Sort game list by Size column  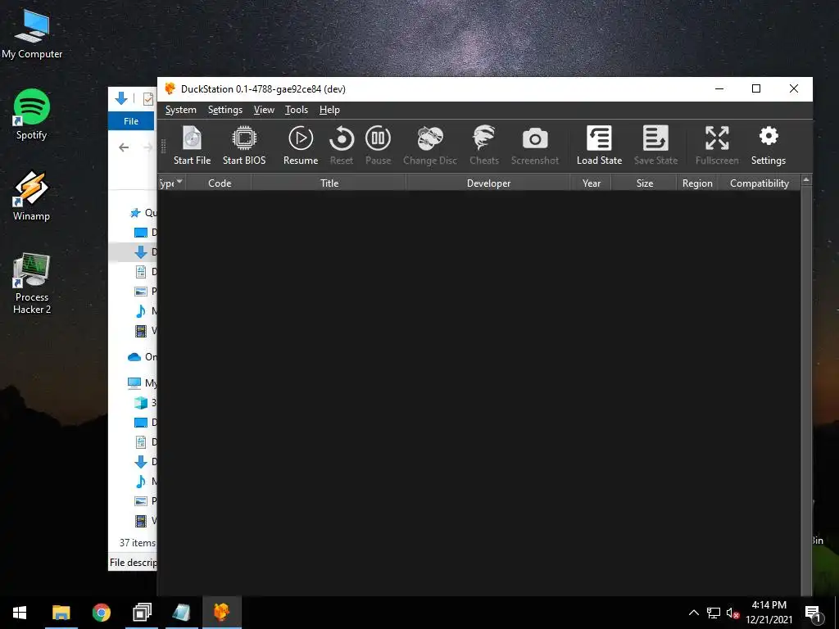(x=645, y=183)
